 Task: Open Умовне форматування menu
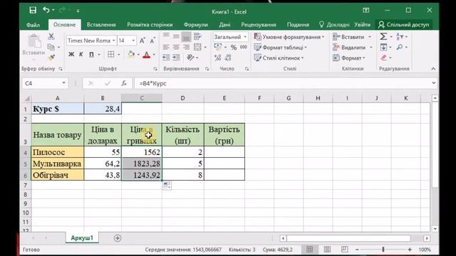289,37
